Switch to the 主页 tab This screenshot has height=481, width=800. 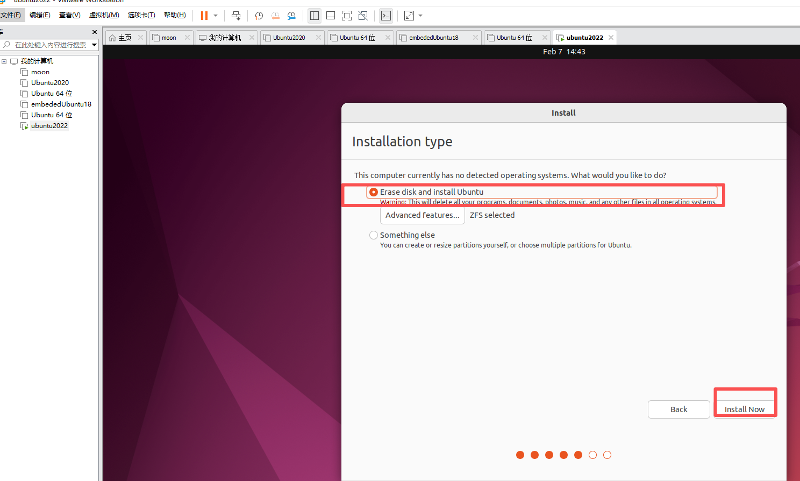pos(125,38)
